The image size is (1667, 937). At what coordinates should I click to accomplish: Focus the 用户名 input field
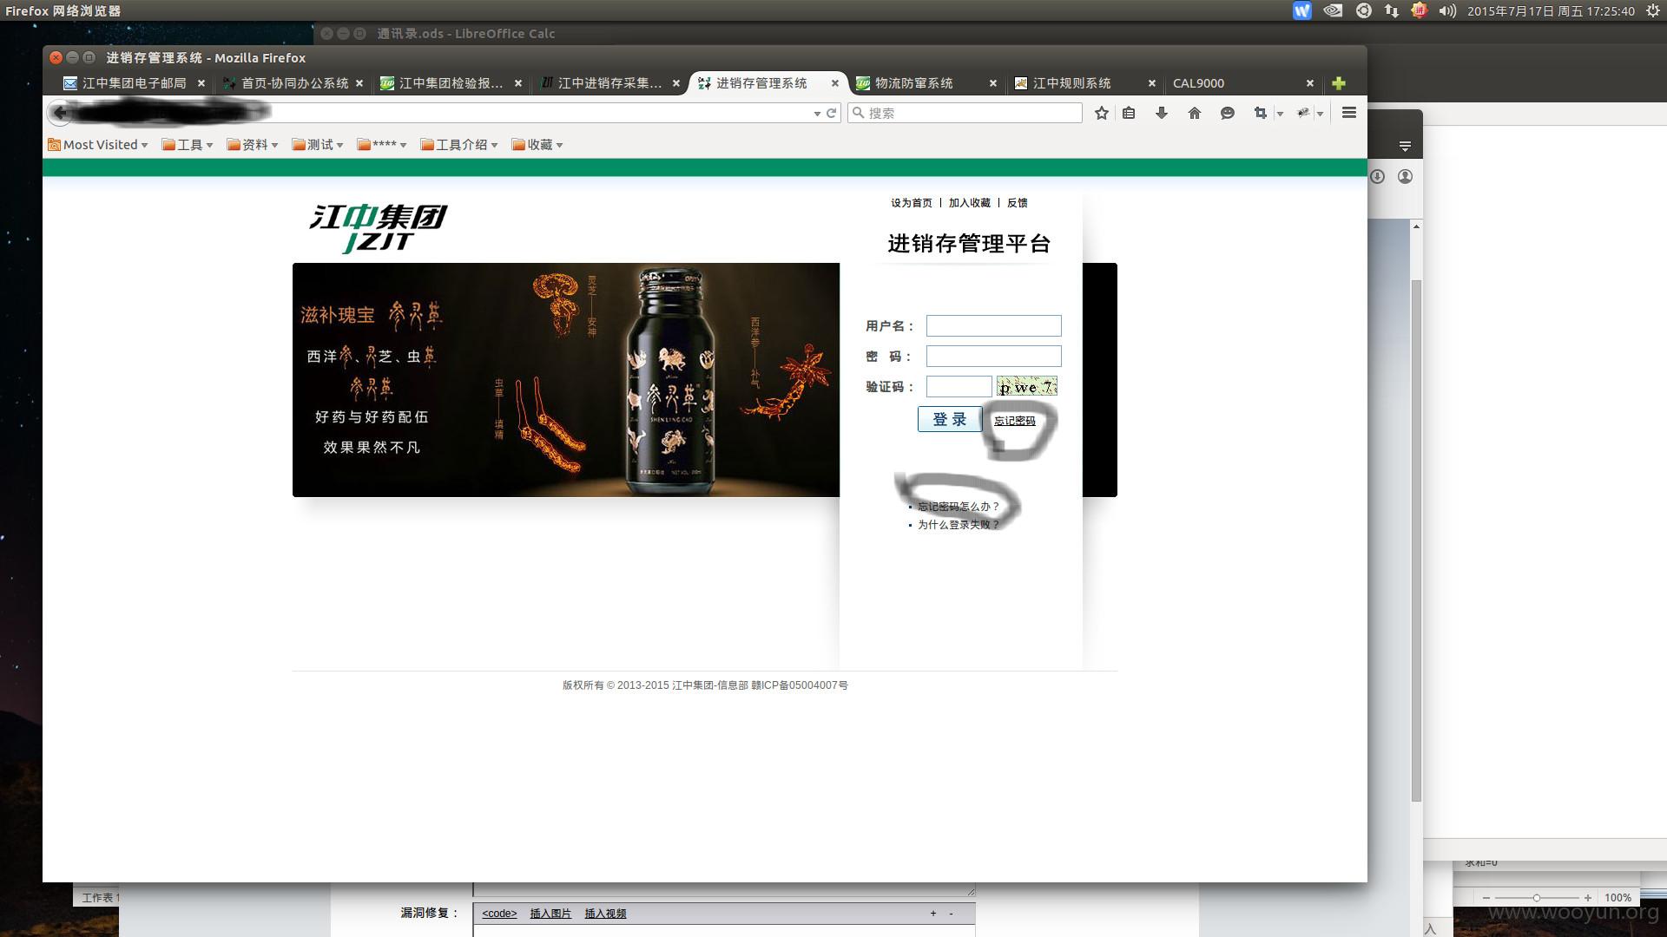pos(993,326)
